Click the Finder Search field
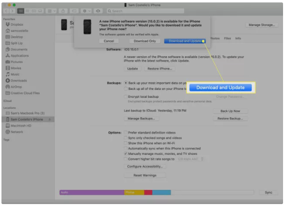The width and height of the screenshot is (285, 207). [x=145, y=11]
